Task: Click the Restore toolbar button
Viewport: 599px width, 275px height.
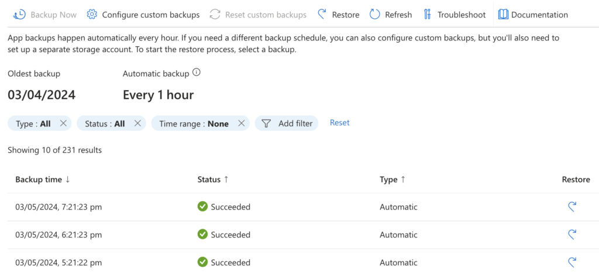Action: click(339, 14)
